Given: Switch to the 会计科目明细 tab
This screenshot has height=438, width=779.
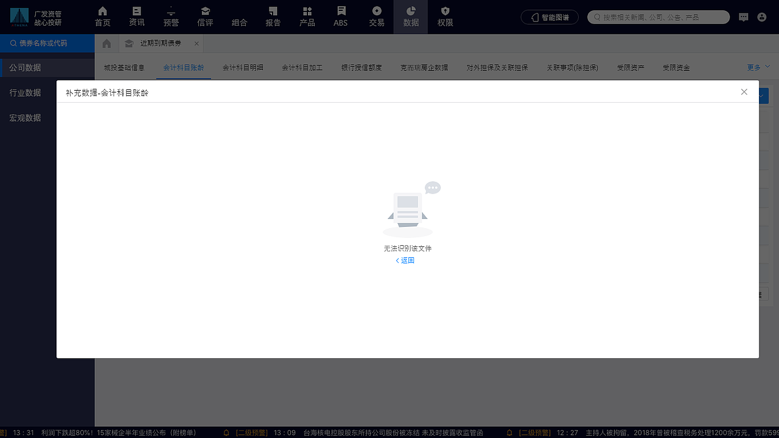Looking at the screenshot, I should point(243,67).
